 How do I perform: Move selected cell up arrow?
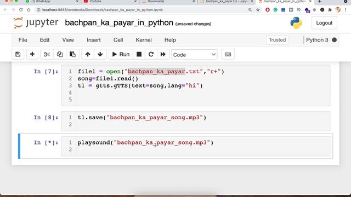point(88,54)
